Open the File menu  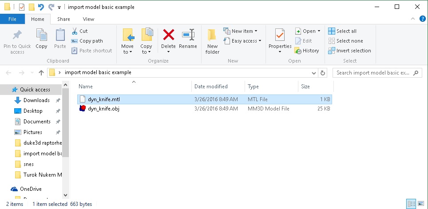point(12,19)
